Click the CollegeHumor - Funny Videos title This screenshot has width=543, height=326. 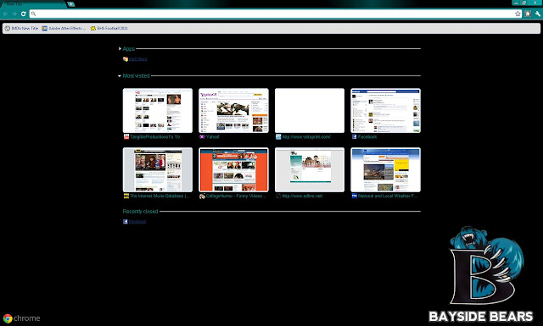click(x=236, y=196)
